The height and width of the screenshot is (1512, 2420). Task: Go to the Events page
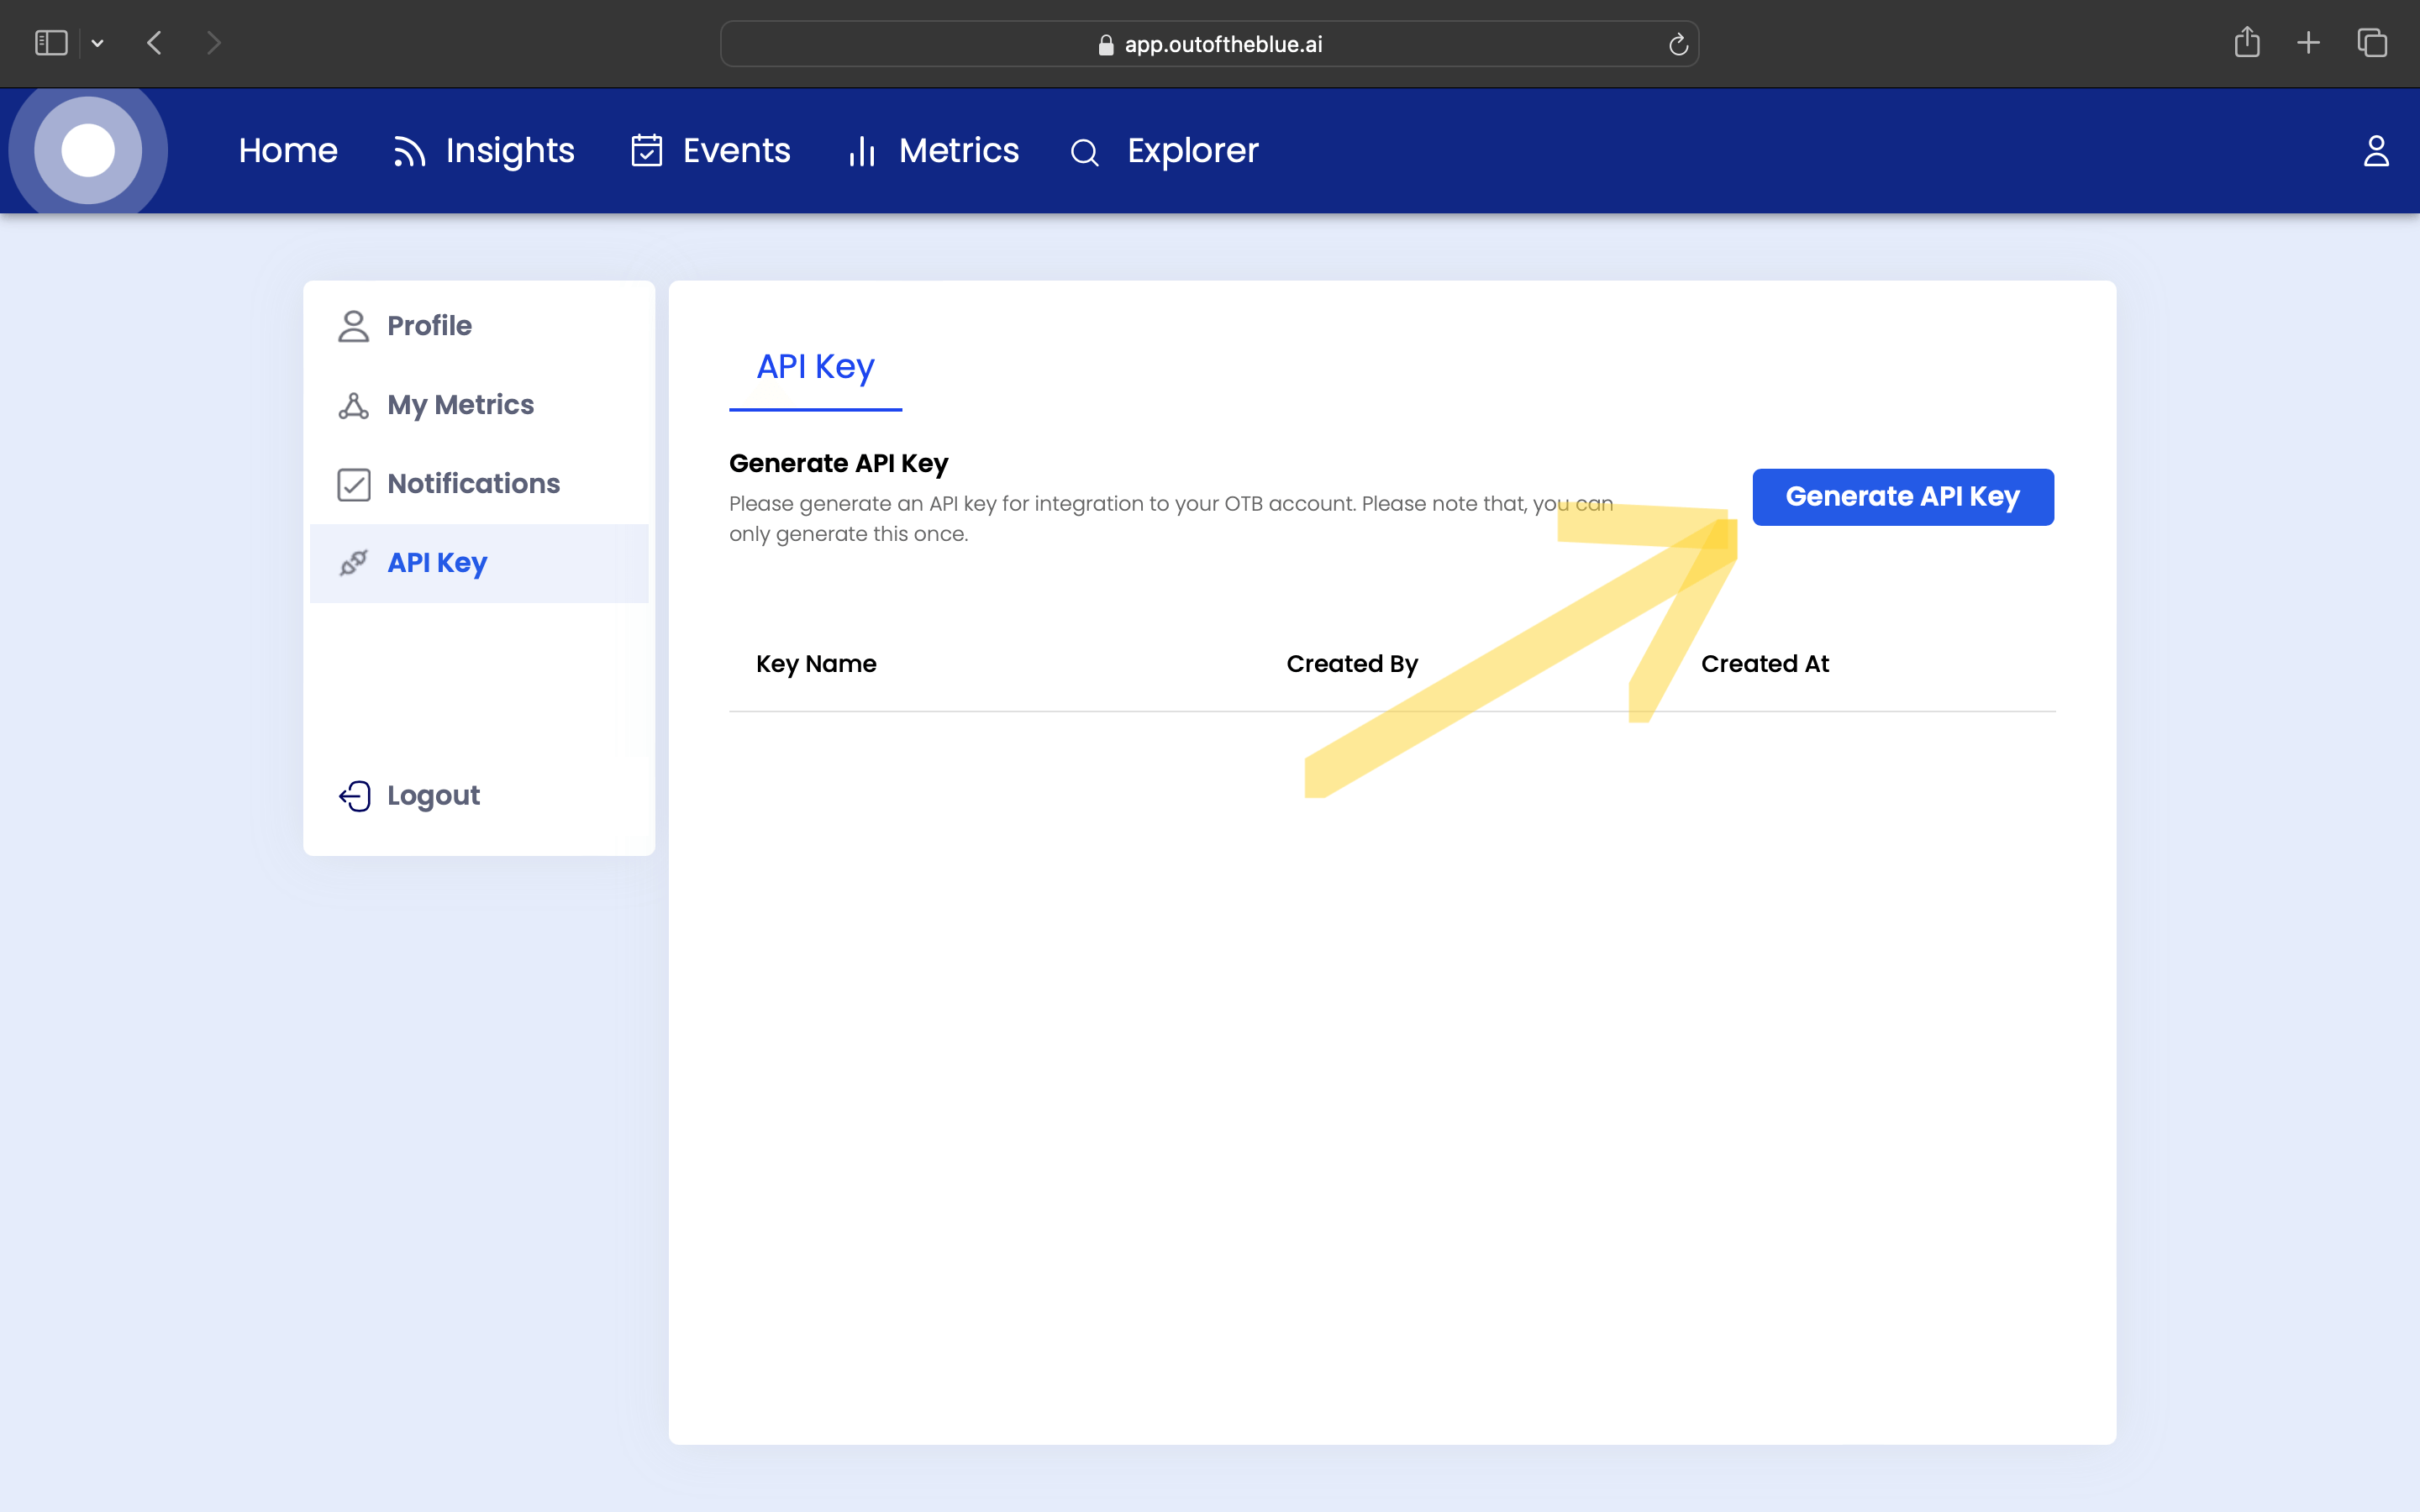[x=711, y=151]
